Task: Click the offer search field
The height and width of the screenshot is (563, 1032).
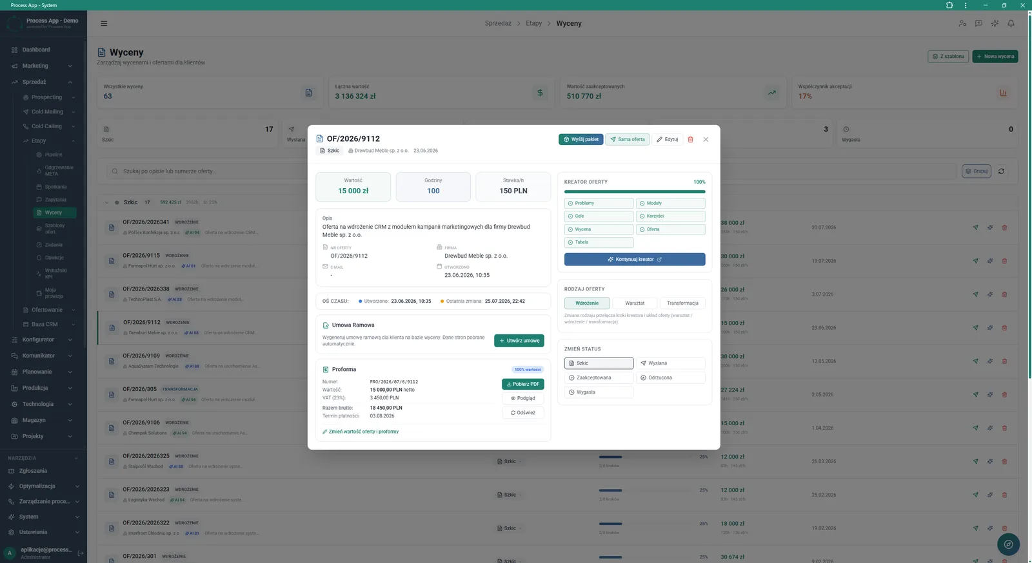Action: 531,171
